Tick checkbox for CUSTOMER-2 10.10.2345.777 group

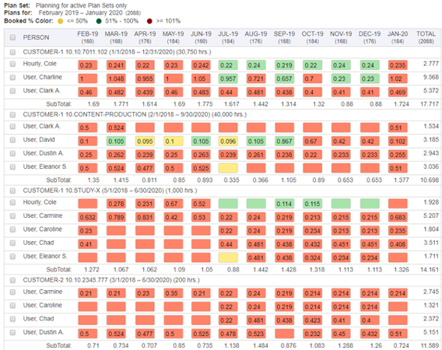click(x=12, y=281)
